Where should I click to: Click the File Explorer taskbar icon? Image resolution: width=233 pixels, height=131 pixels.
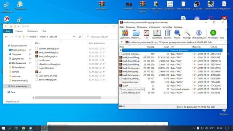click(x=23, y=128)
